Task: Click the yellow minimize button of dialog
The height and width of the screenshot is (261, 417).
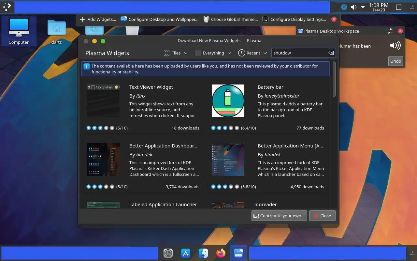Action: [x=94, y=41]
